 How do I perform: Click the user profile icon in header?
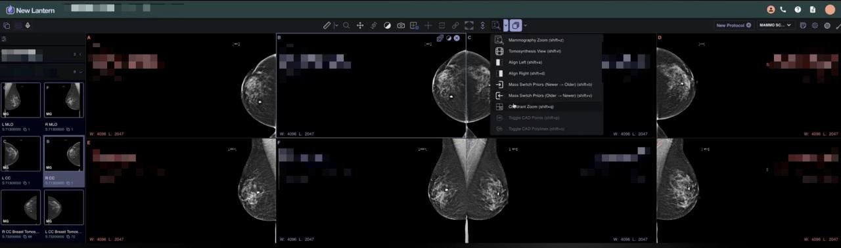tap(771, 10)
